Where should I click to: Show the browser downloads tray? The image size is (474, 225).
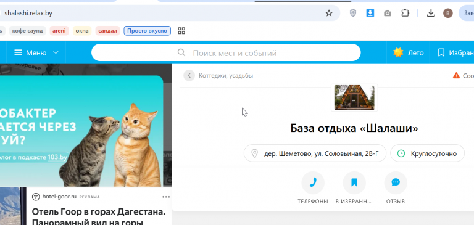431,13
